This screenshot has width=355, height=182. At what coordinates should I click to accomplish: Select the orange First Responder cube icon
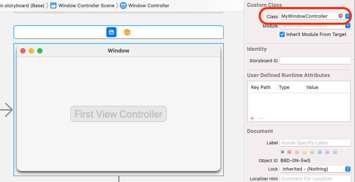[x=127, y=32]
